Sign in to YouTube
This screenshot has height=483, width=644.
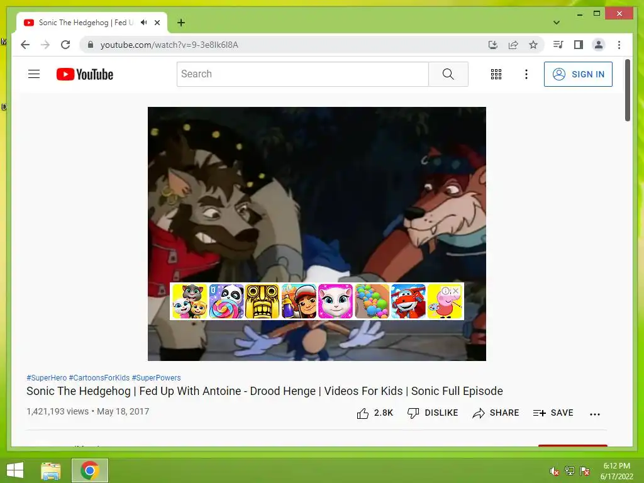[578, 74]
